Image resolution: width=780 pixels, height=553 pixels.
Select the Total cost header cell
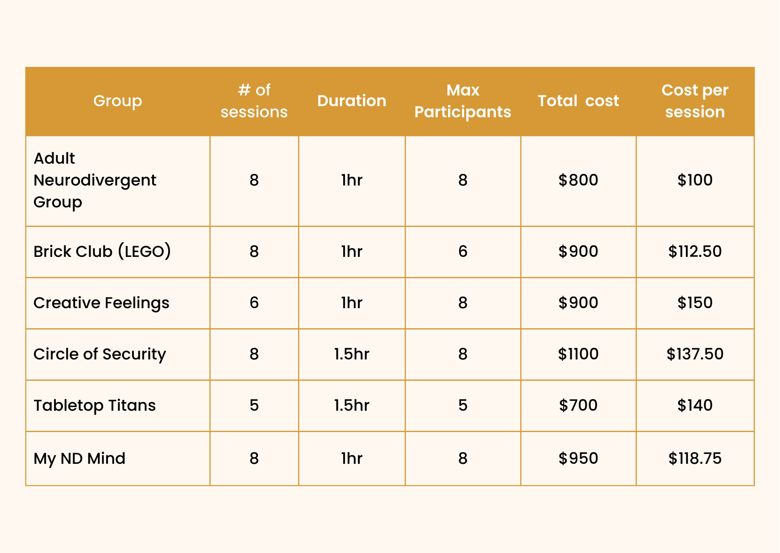coord(578,101)
